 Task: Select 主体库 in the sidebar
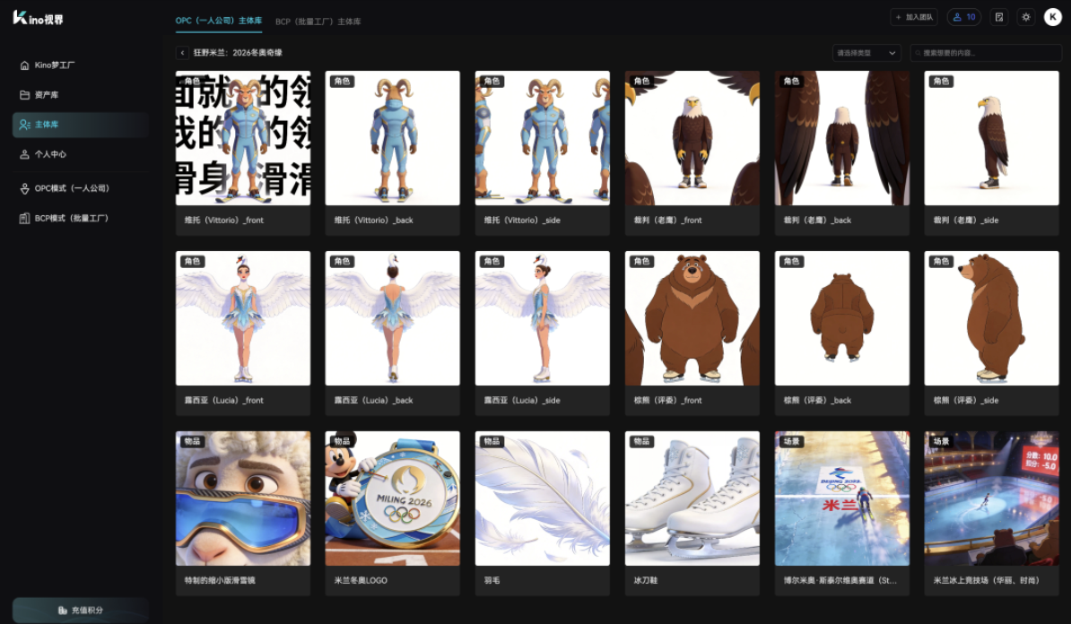(47, 125)
